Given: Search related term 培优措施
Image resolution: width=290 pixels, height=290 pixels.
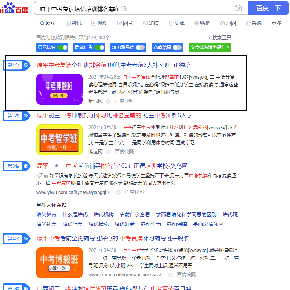Looking at the screenshot, I should (x=99, y=224).
